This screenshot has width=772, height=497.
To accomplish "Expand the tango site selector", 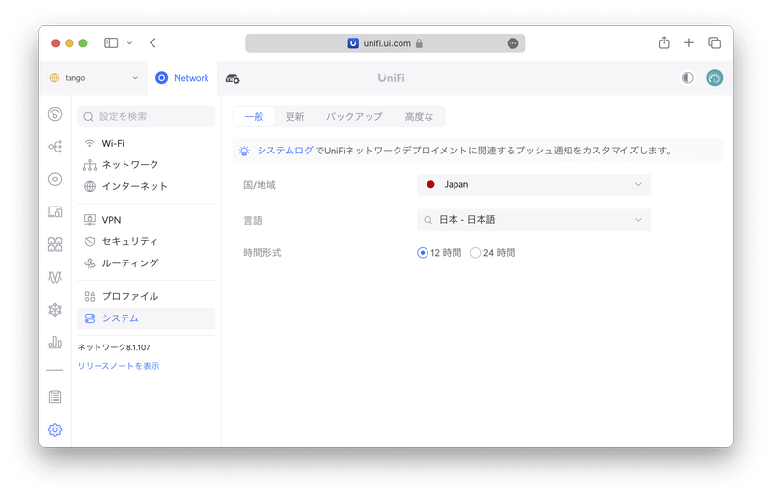I will click(94, 78).
